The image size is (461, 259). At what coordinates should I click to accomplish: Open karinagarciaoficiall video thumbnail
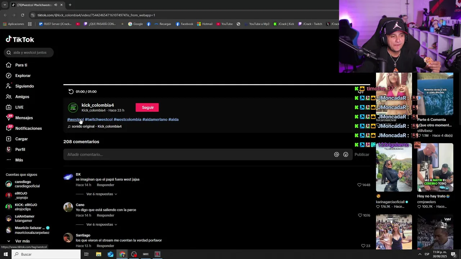pos(394,167)
